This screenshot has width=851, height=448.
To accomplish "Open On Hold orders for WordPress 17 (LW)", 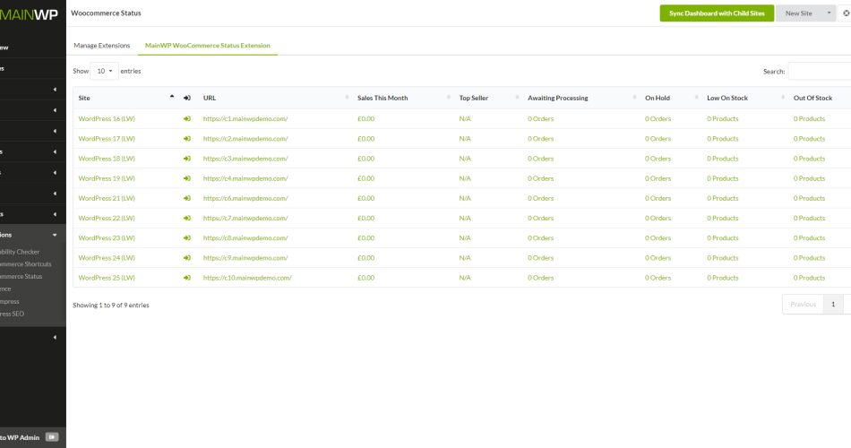I will [658, 139].
